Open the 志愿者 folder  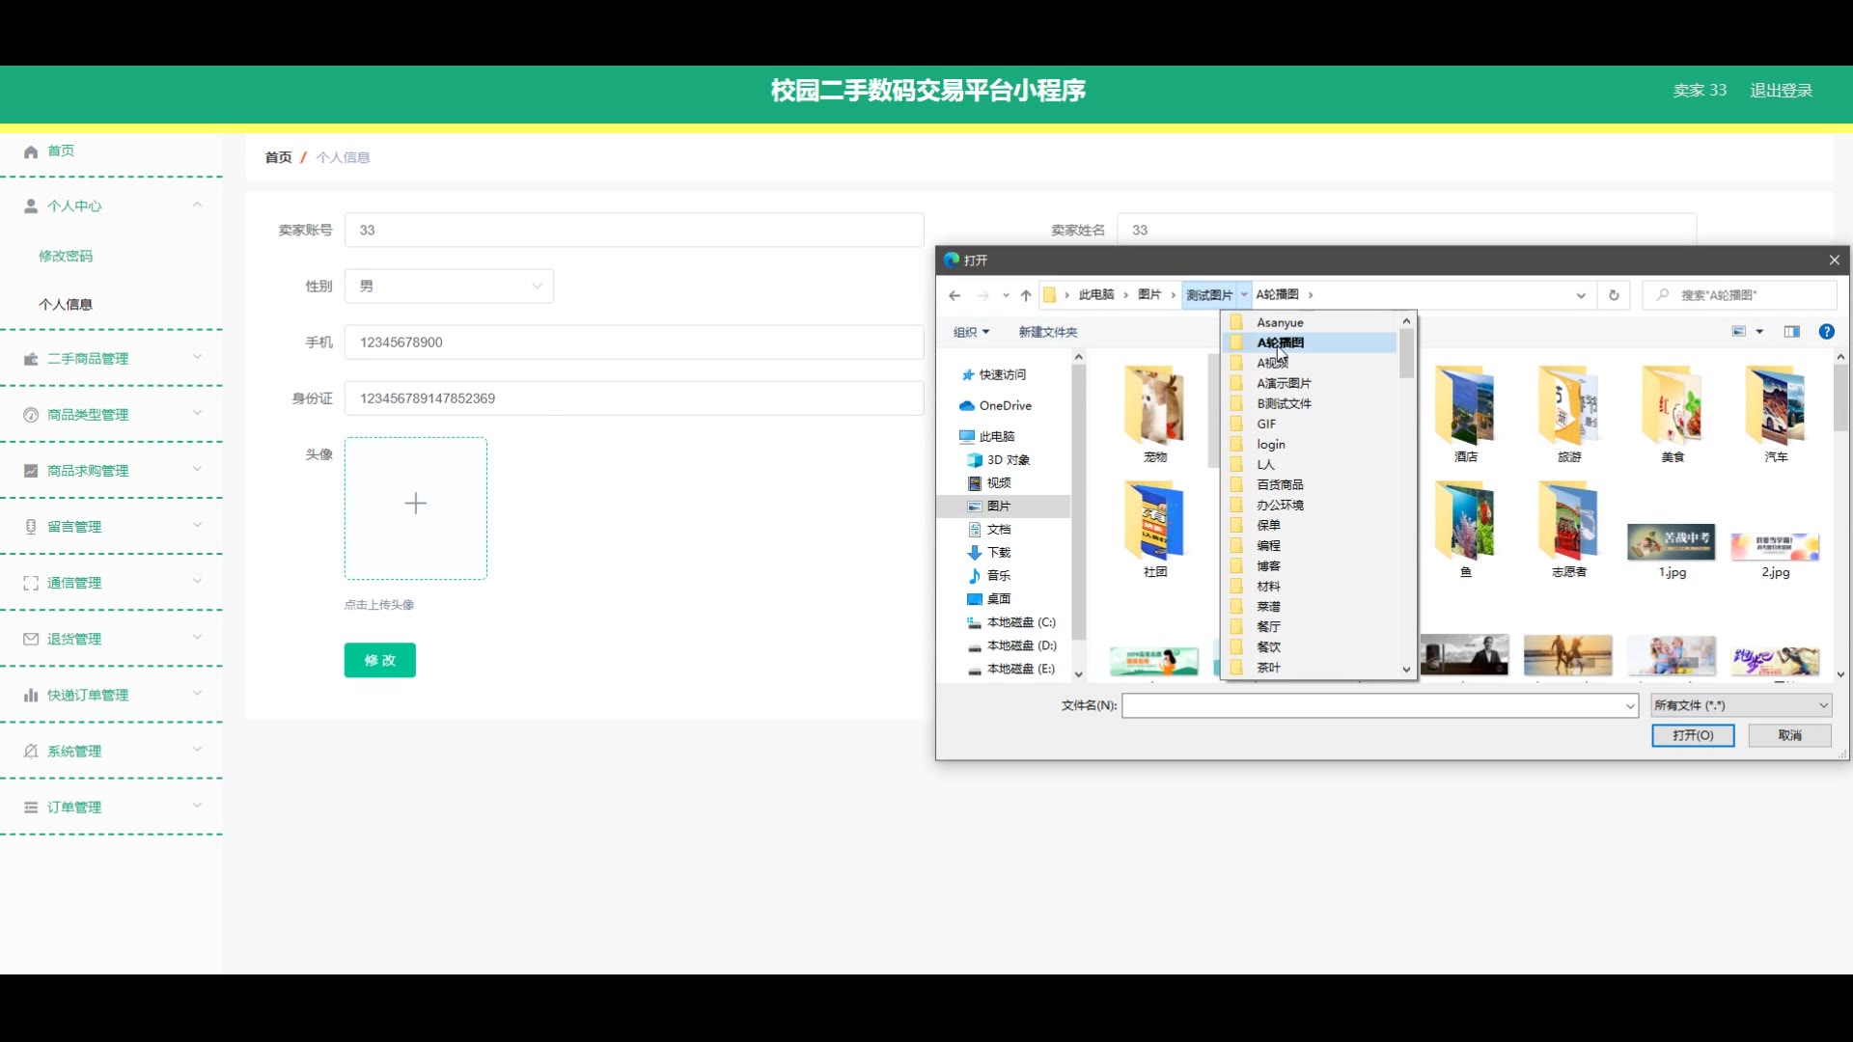pos(1569,530)
